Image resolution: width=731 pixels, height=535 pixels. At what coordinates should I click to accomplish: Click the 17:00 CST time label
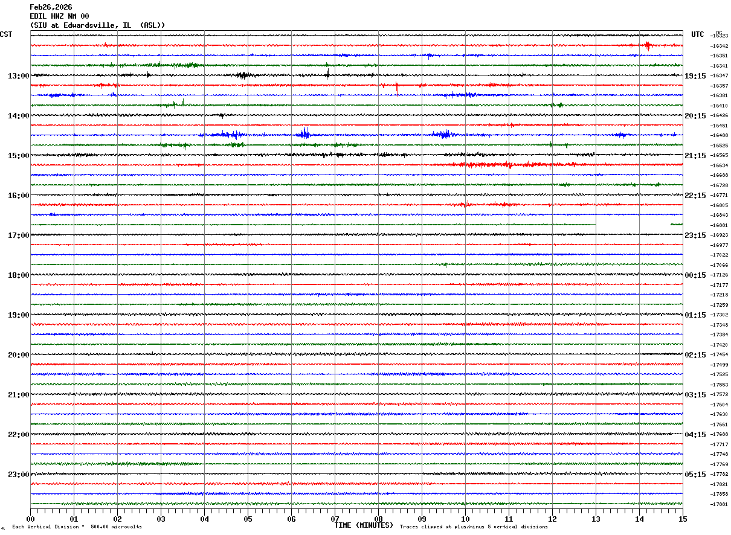(x=18, y=235)
